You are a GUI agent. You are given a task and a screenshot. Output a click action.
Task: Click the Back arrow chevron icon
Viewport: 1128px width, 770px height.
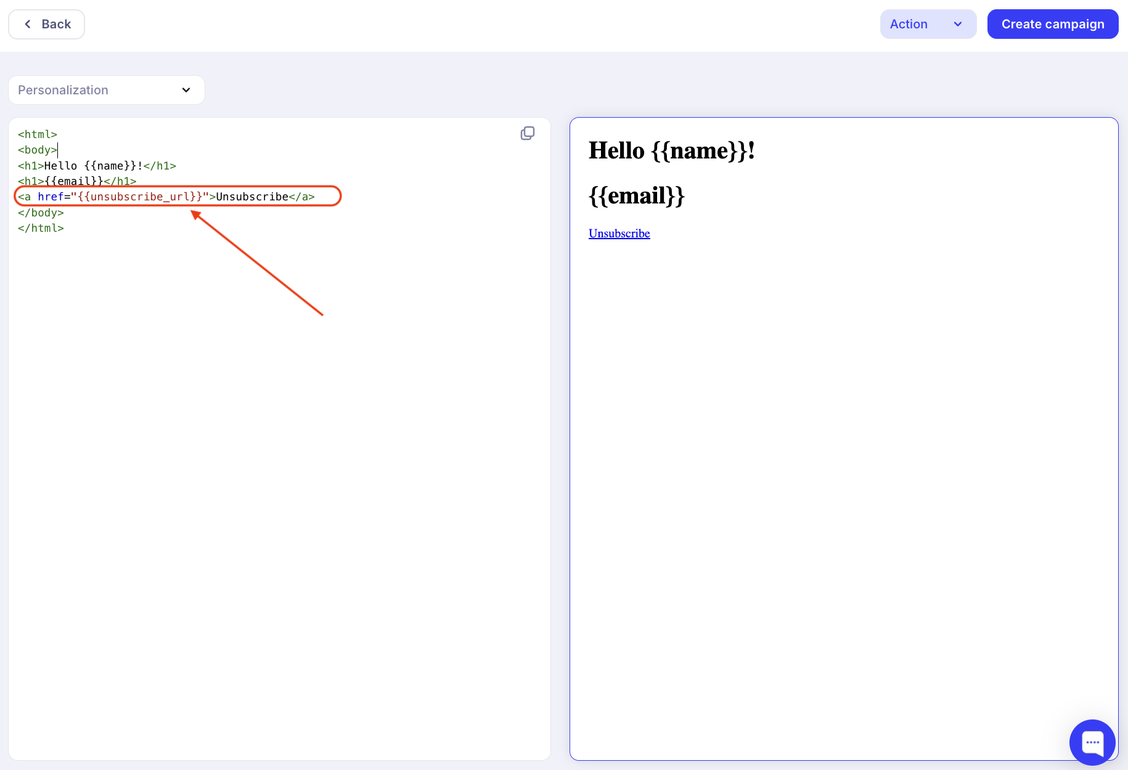pos(28,24)
